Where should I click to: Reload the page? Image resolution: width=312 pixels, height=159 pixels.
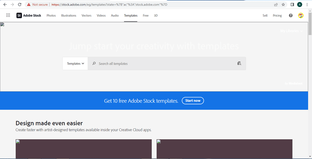click(20, 4)
